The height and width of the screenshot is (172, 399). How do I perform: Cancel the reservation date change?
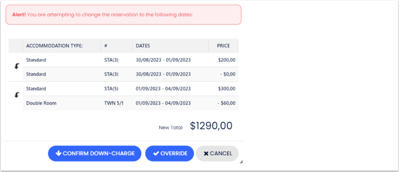pos(217,153)
